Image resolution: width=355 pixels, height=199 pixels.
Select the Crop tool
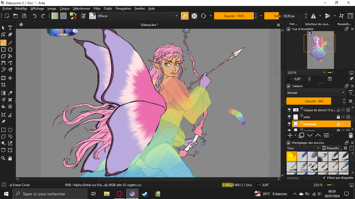(x=3, y=85)
